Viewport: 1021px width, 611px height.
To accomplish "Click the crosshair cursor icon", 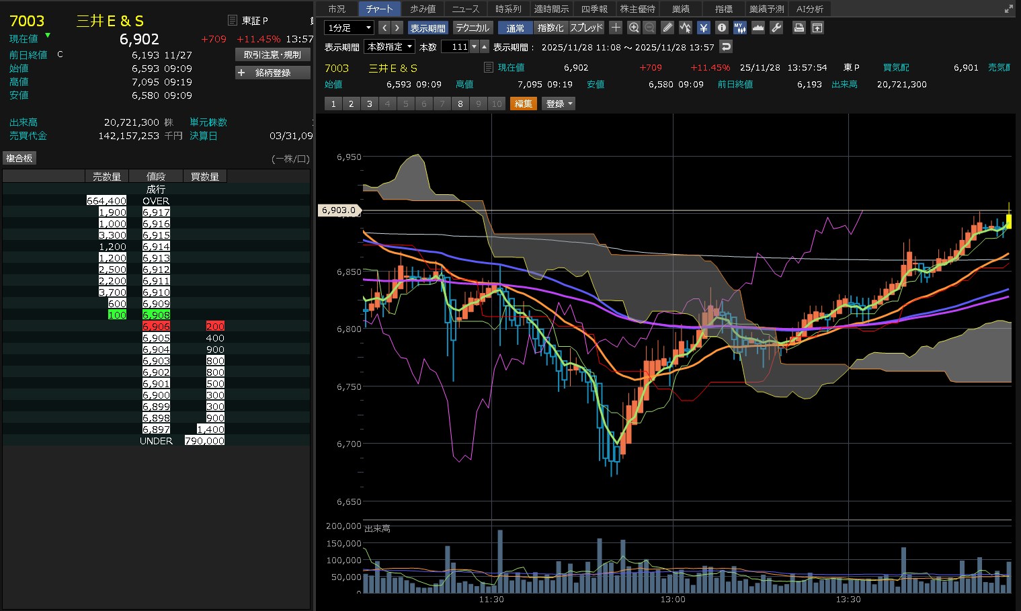I will [616, 28].
